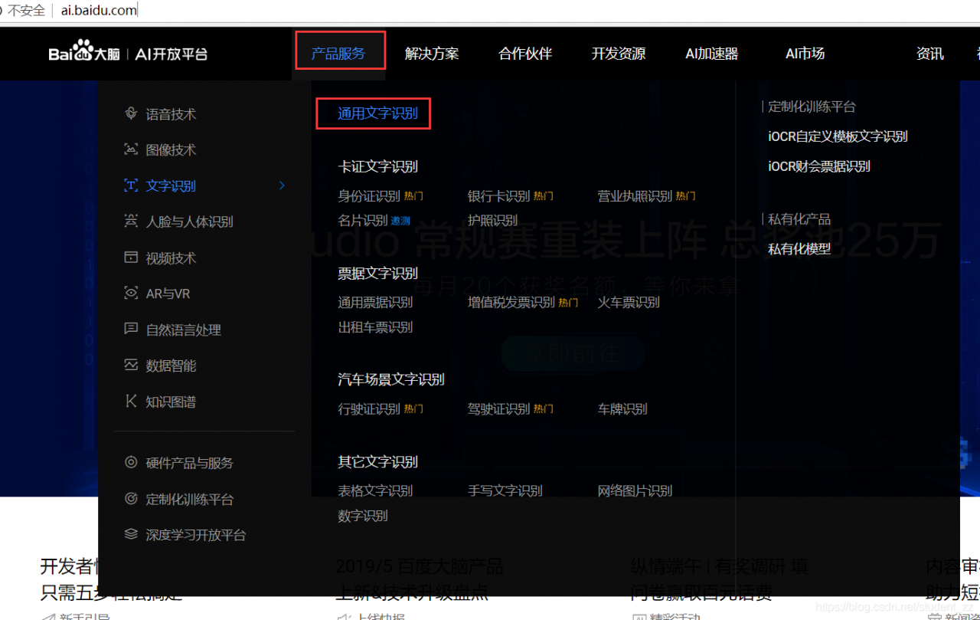Open the 产品服务 navigation menu
The image size is (980, 620).
[338, 54]
